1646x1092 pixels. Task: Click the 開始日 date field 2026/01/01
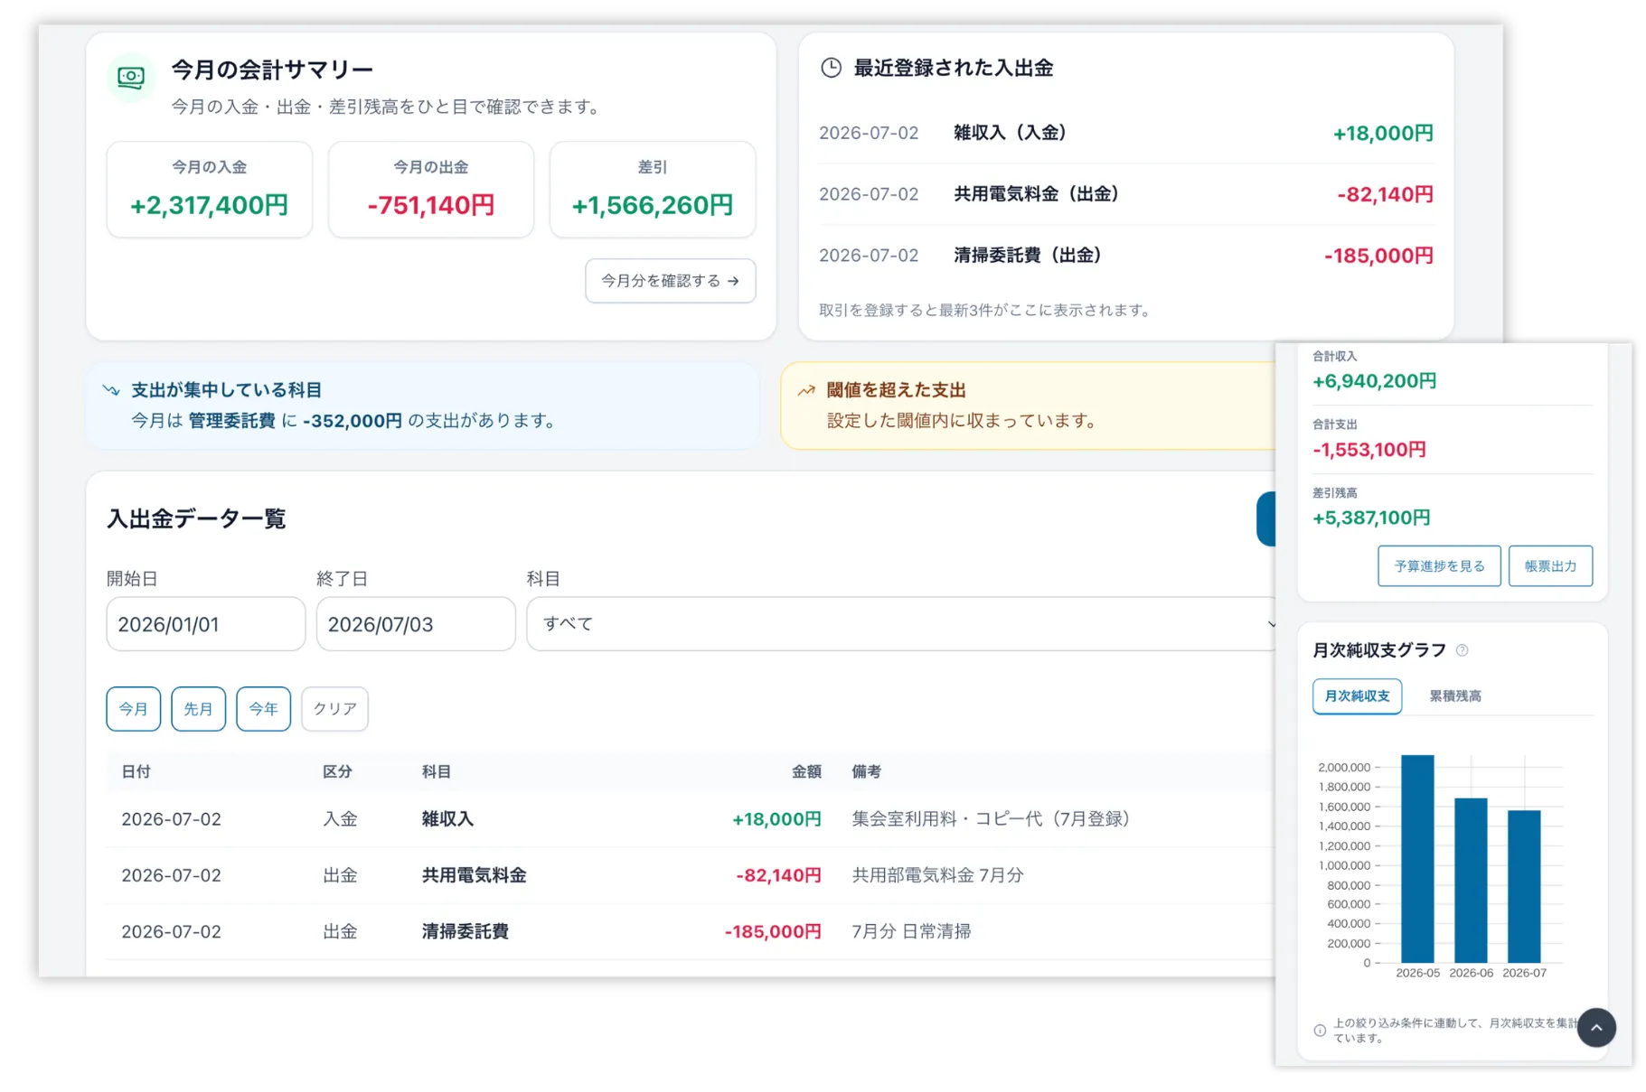(205, 624)
